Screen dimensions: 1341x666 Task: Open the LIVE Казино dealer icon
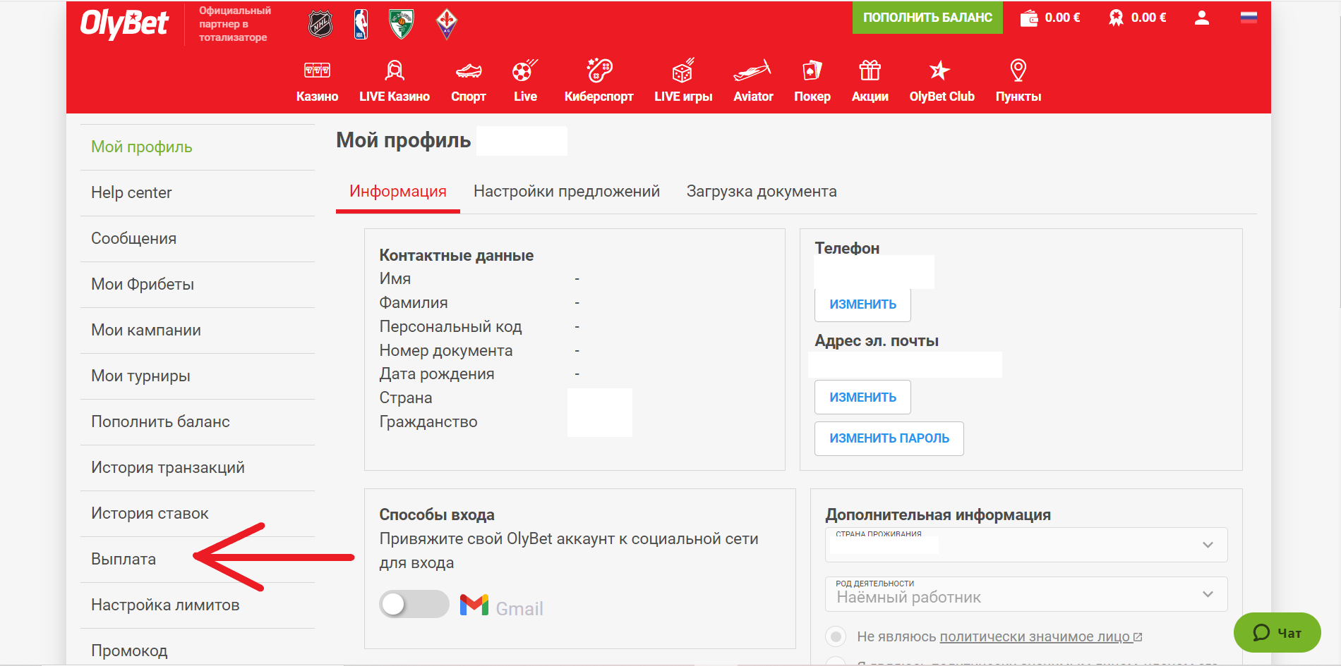point(395,70)
